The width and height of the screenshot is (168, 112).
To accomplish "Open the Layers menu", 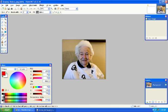I will tap(24, 5).
